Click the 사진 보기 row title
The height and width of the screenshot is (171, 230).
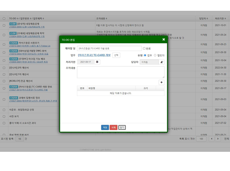pos(14,117)
